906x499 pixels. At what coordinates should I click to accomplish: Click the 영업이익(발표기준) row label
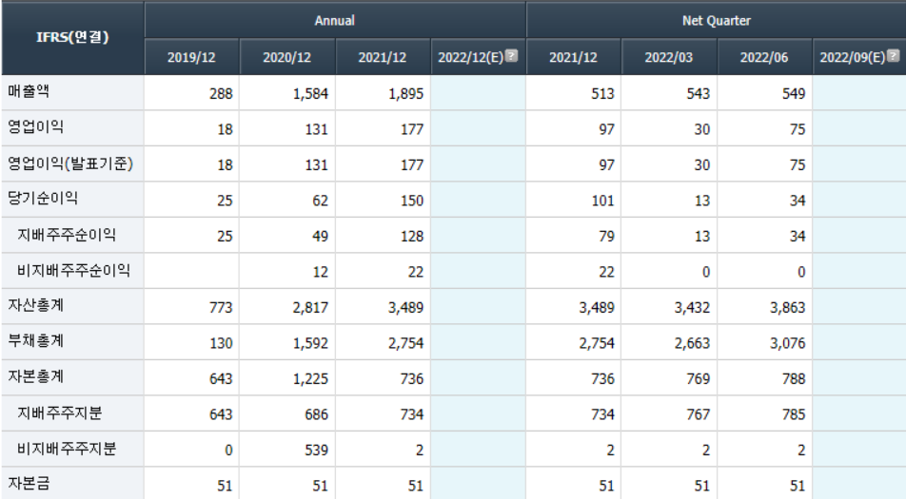tap(70, 163)
